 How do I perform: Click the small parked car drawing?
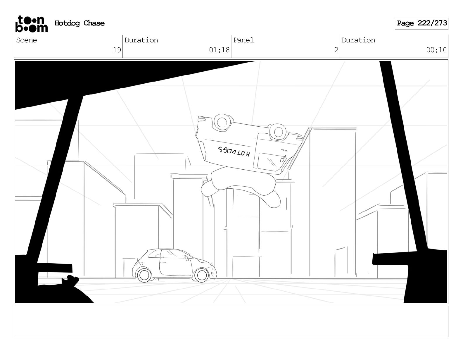(175, 265)
